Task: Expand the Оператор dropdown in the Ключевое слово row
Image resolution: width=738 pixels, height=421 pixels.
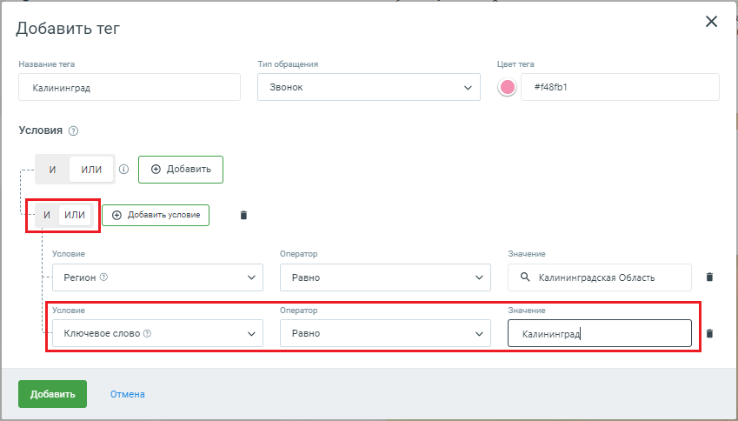Action: pos(385,333)
